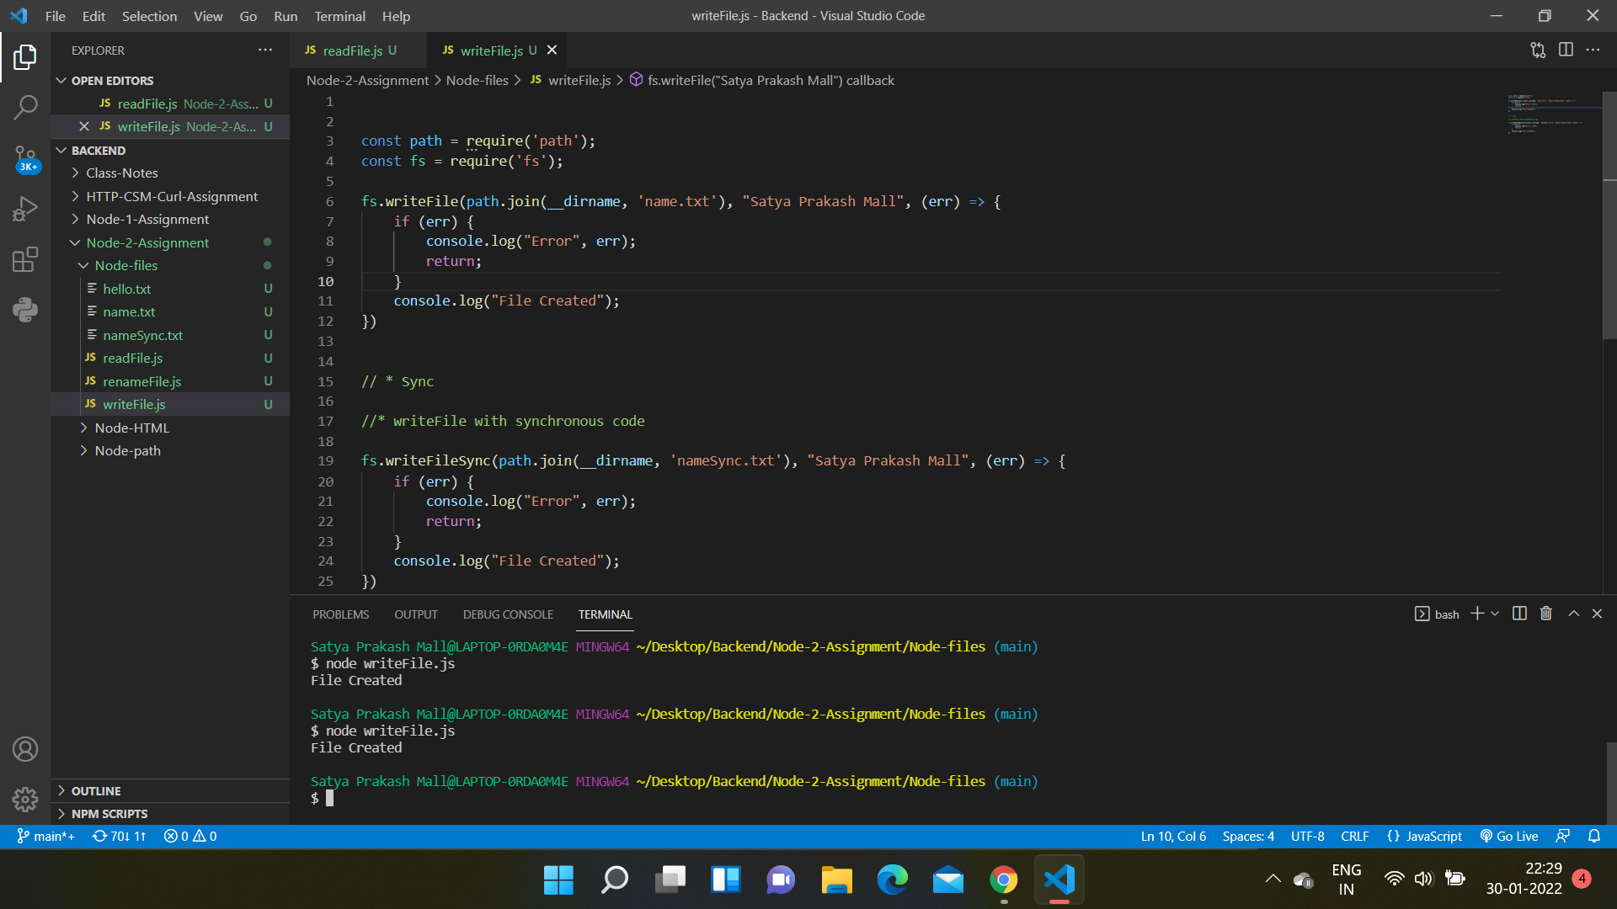Switch to the PROBLEMS panel tab
The width and height of the screenshot is (1617, 909).
340,614
